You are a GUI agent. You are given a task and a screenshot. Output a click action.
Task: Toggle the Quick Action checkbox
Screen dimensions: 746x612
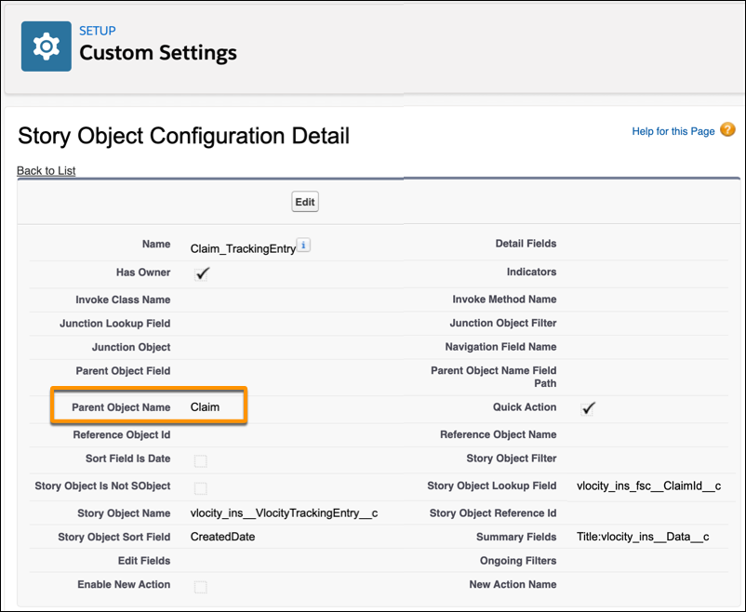588,408
